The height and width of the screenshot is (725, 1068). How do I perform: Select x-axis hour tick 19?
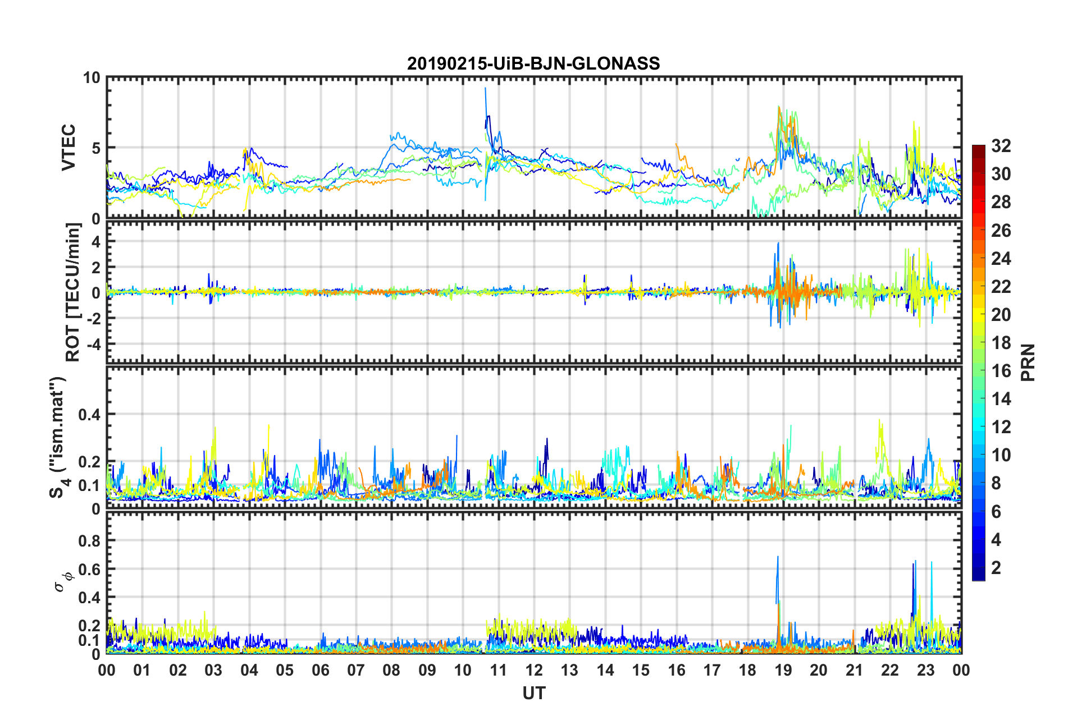point(783,671)
